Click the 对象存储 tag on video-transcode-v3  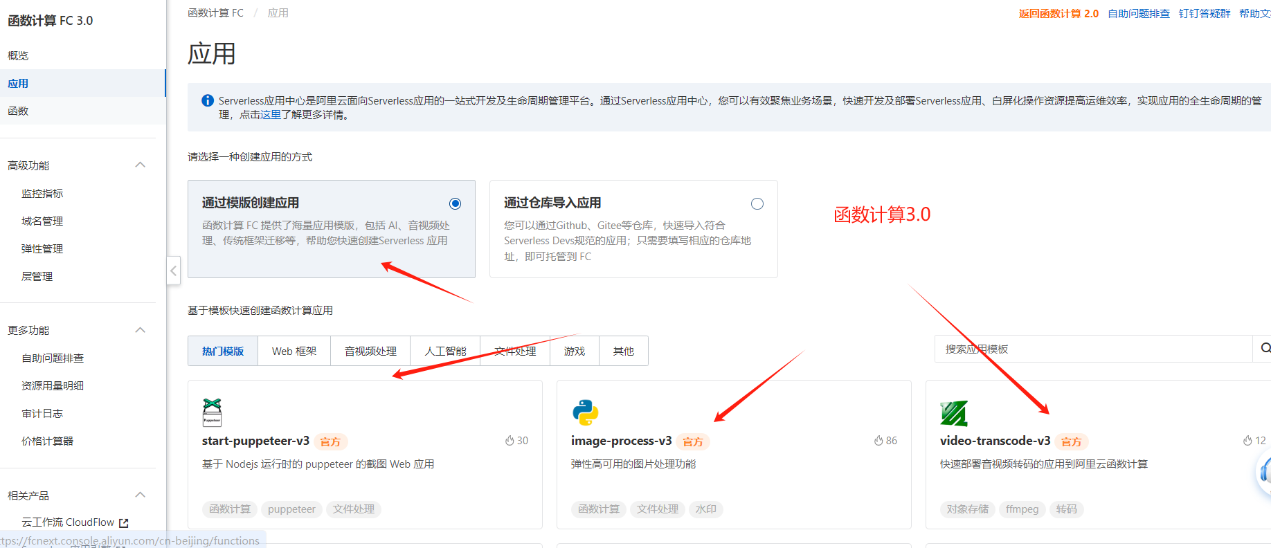pyautogui.click(x=968, y=509)
